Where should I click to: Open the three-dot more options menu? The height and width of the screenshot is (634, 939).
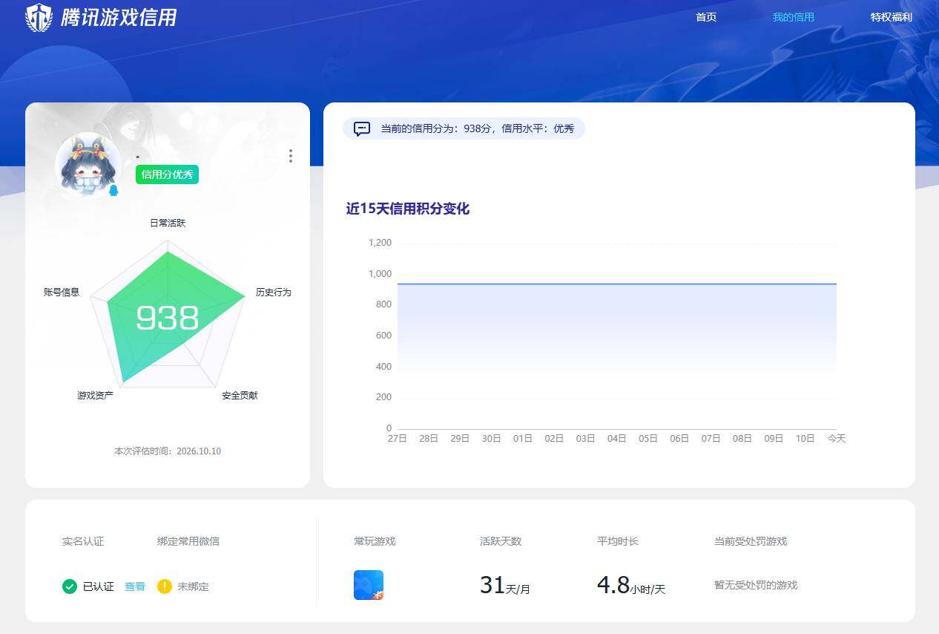coord(291,156)
